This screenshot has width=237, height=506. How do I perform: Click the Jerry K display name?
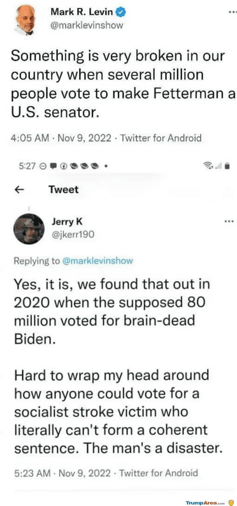(67, 222)
